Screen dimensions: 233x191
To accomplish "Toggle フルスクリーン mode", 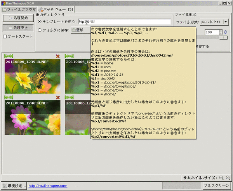I will coord(217,186).
